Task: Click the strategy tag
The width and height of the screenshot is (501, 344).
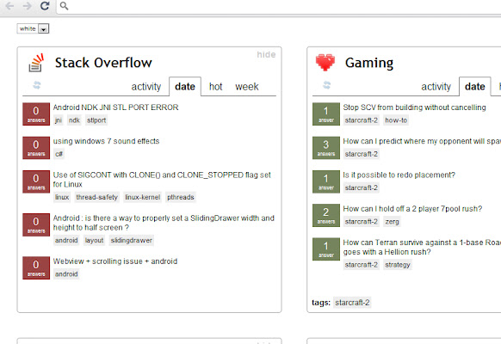Action: pyautogui.click(x=398, y=265)
